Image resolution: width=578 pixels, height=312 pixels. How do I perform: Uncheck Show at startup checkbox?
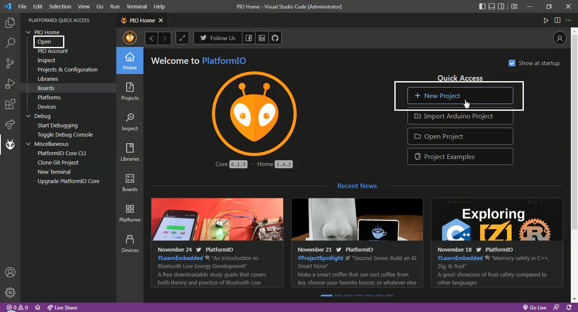click(x=512, y=63)
